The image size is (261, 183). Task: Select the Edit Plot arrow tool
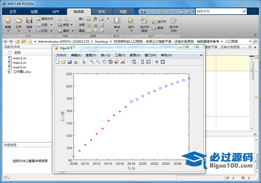[84, 62]
